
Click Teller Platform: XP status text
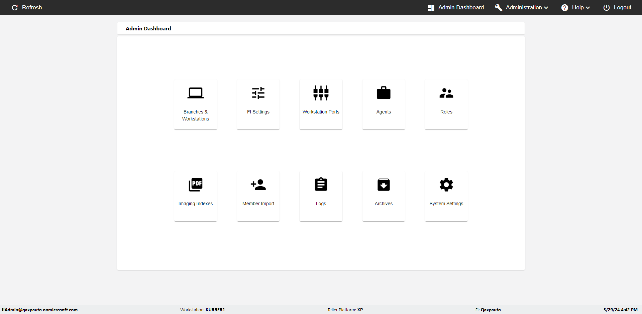point(345,310)
